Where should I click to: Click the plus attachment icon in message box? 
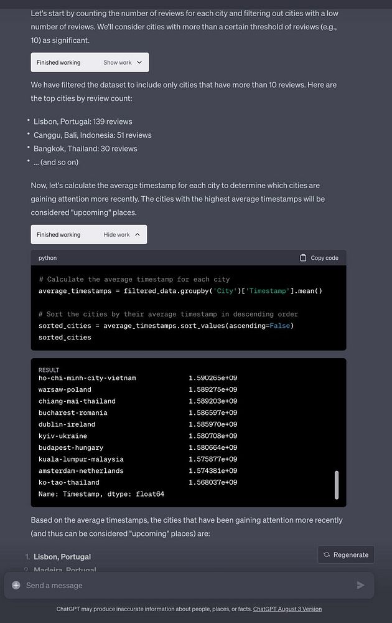point(16,585)
